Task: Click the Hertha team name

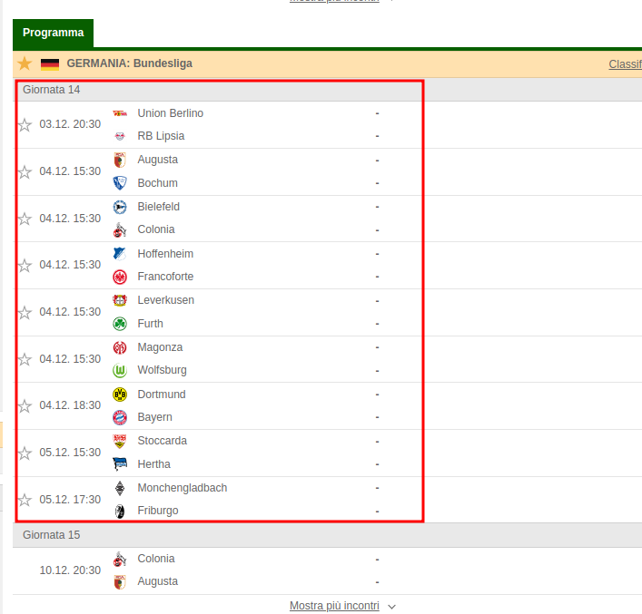Action: (154, 464)
